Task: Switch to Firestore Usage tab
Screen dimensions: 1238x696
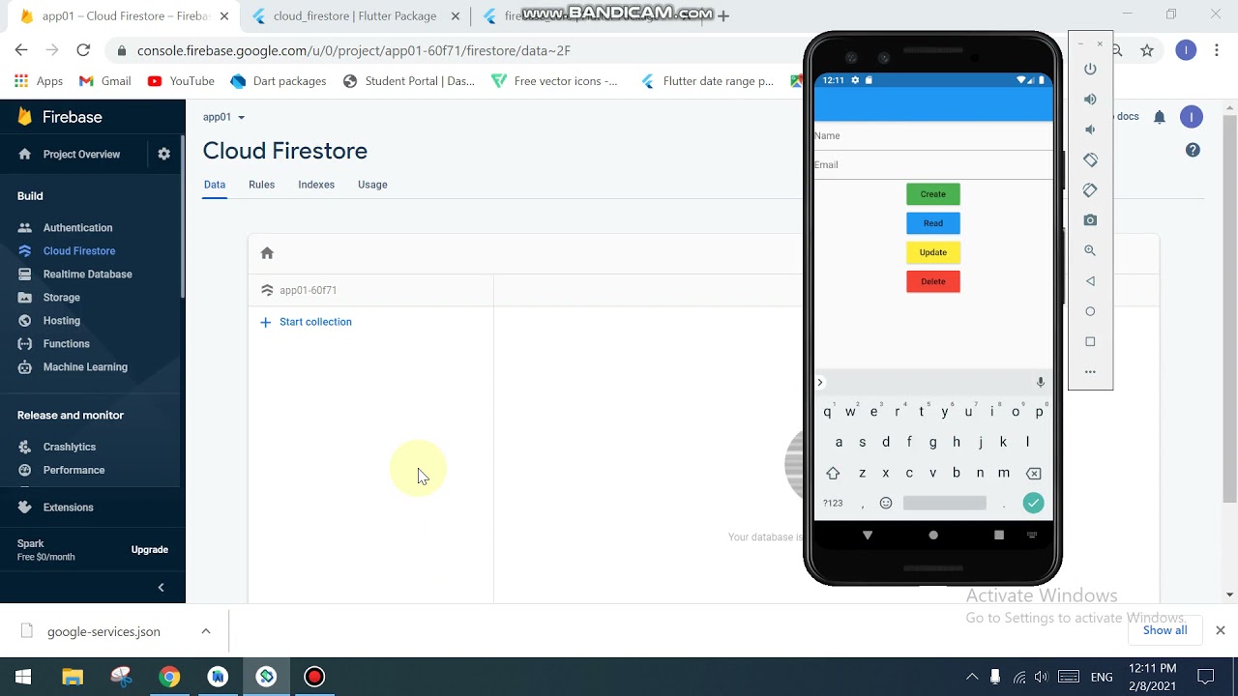Action: pyautogui.click(x=372, y=185)
